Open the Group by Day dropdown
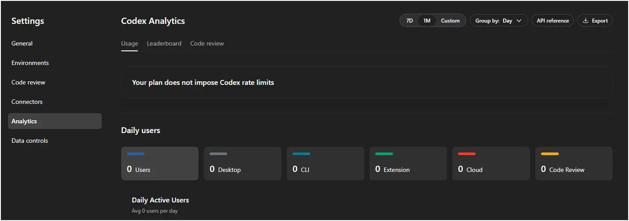Image resolution: width=629 pixels, height=221 pixels. (x=499, y=21)
